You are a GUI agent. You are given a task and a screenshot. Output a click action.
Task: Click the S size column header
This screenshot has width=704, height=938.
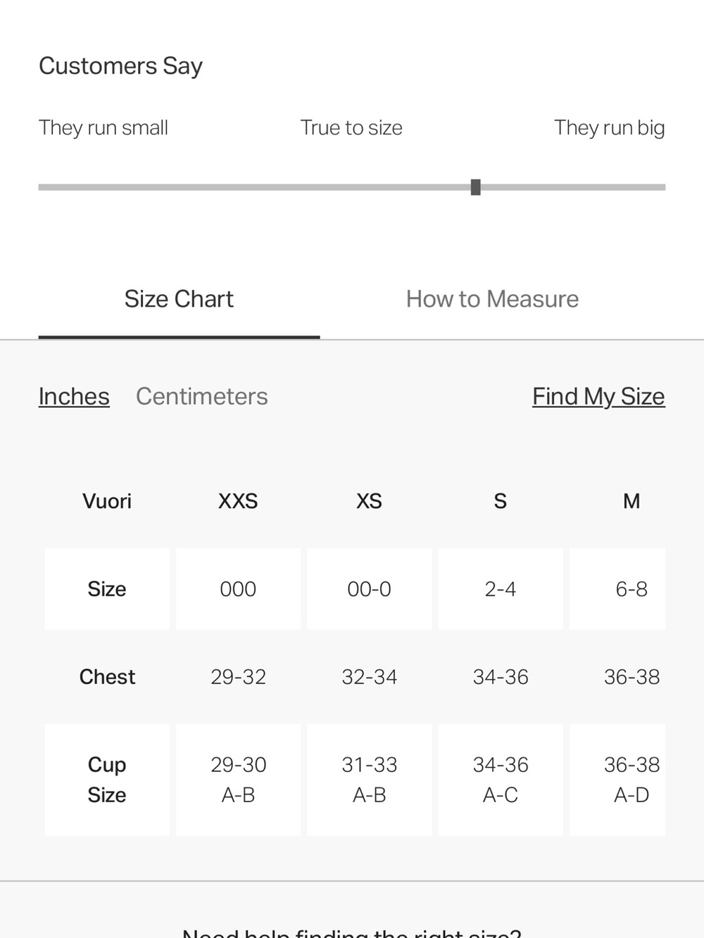point(501,501)
